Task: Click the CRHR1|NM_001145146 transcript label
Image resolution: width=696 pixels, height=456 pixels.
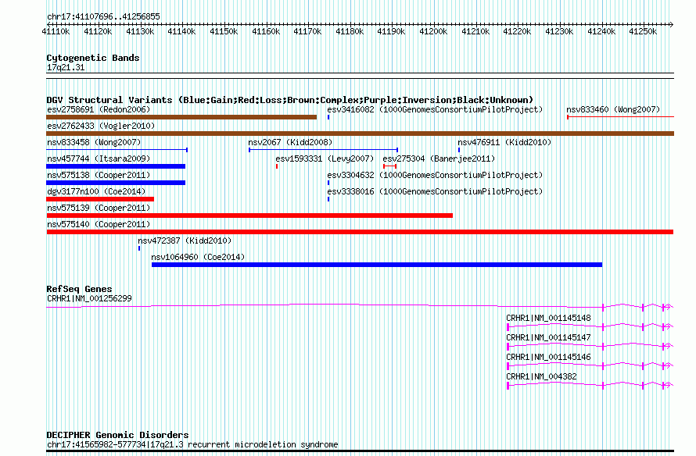Action: click(x=549, y=357)
